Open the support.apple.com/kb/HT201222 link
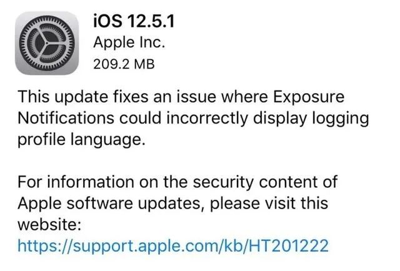400x271 pixels. pyautogui.click(x=173, y=246)
